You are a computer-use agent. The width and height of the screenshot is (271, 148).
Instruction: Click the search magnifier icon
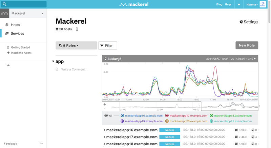click(x=4, y=4)
